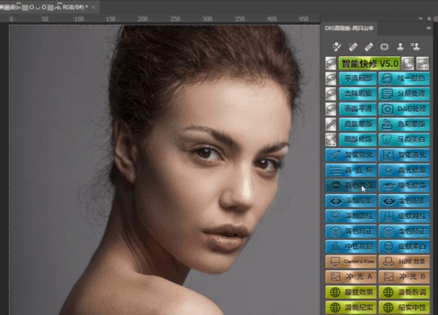
Task: Click the plain bandage icon in the top tool row
Action: click(369, 47)
